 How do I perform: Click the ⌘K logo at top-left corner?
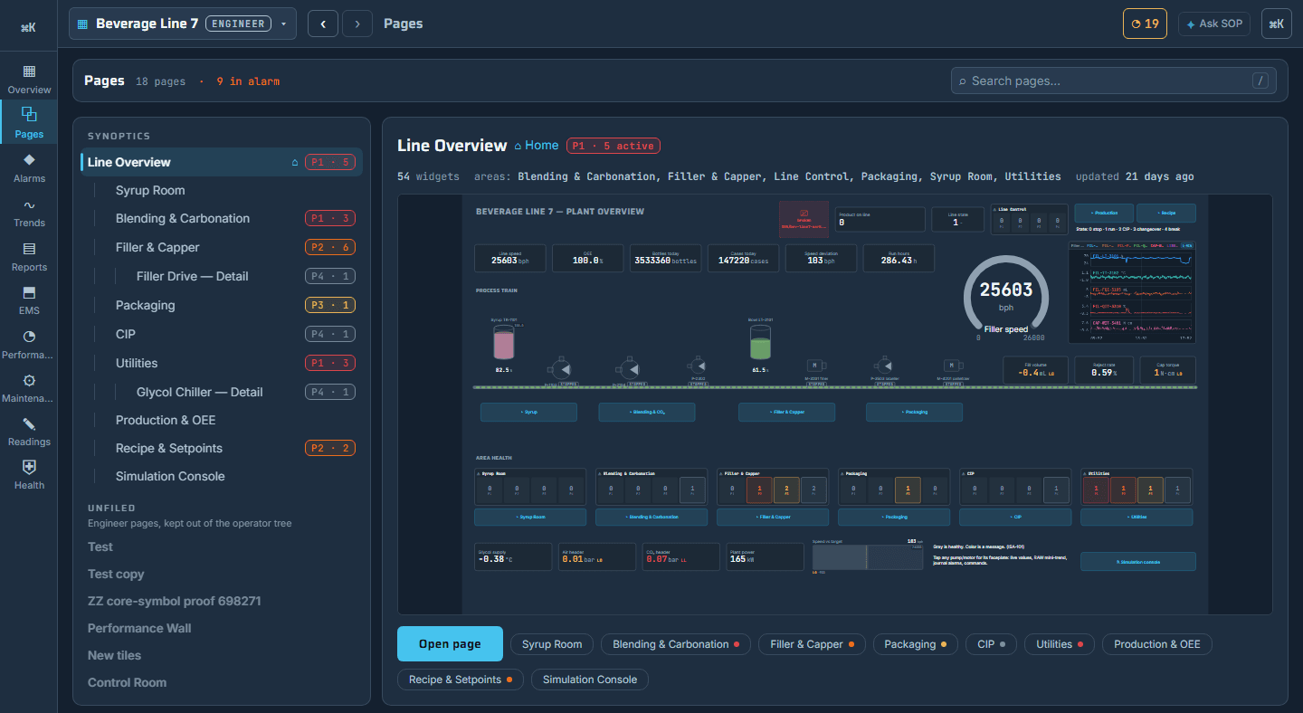[28, 27]
